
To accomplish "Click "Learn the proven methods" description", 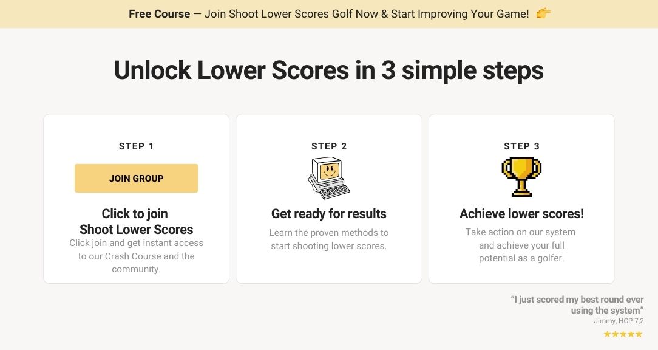I will (x=328, y=239).
